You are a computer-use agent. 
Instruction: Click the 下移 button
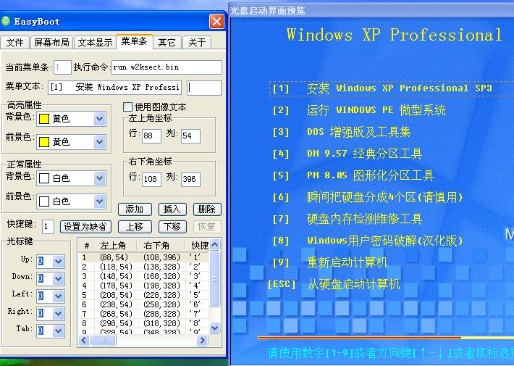coord(172,227)
